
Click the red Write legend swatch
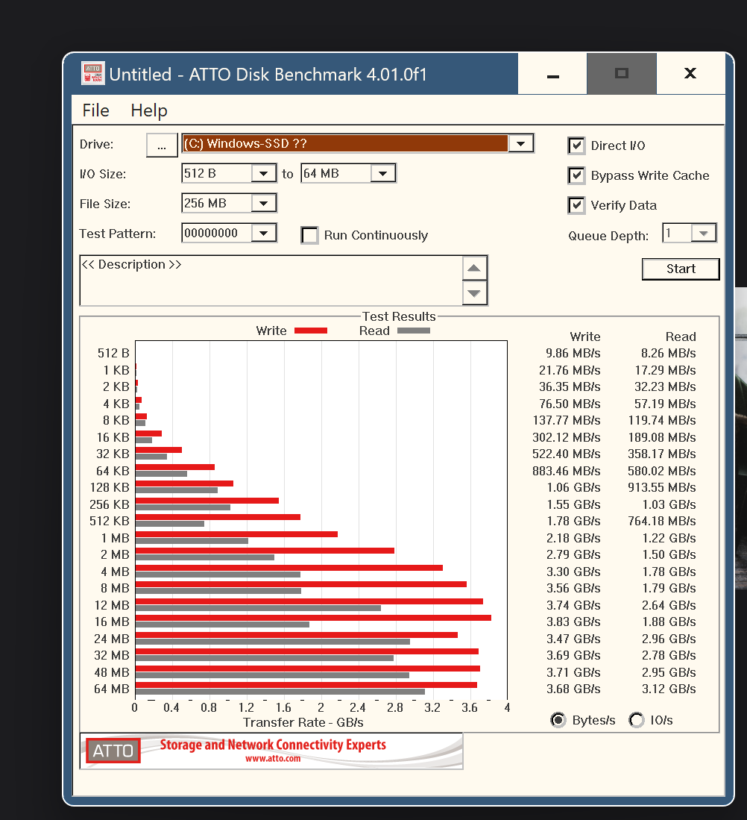(x=311, y=331)
